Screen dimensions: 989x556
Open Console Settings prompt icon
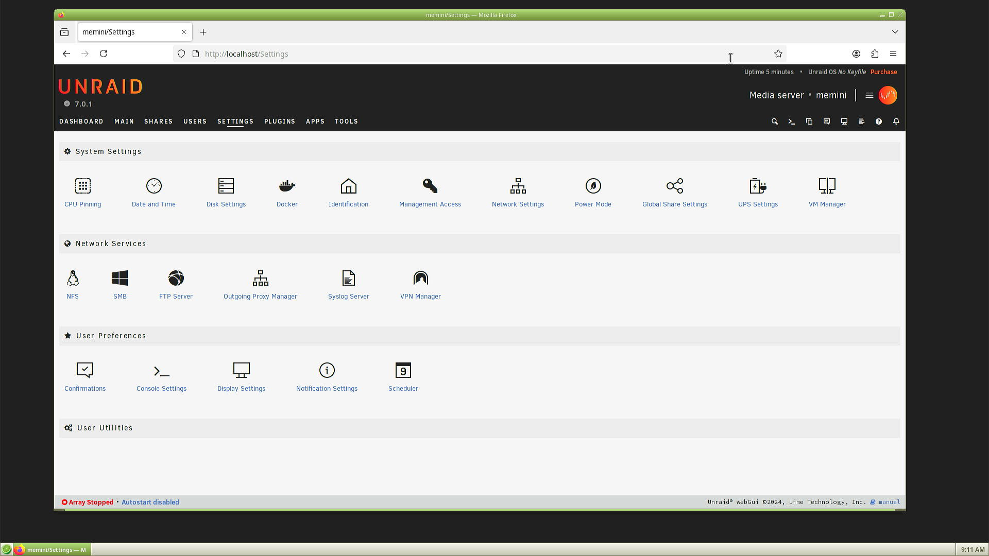[x=161, y=371]
